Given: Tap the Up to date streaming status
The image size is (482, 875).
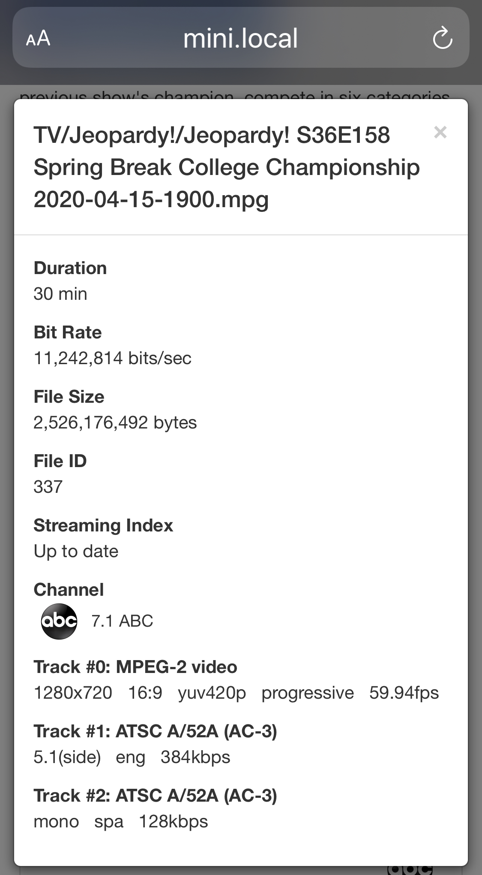Looking at the screenshot, I should click(76, 551).
